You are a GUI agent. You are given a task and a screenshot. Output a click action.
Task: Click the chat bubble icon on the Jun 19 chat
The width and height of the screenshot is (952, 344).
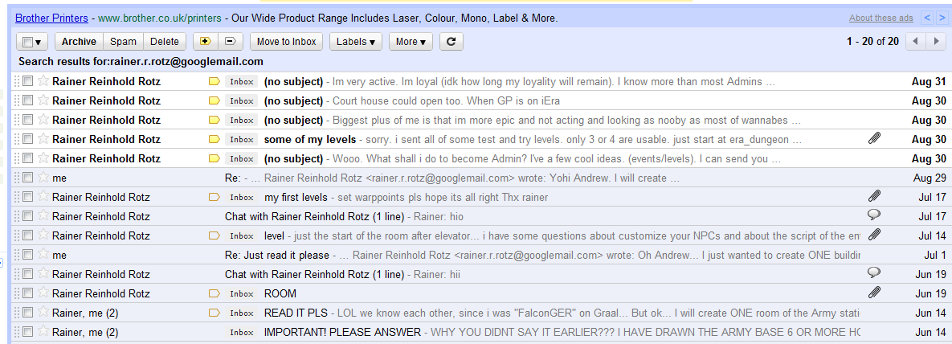pos(875,274)
